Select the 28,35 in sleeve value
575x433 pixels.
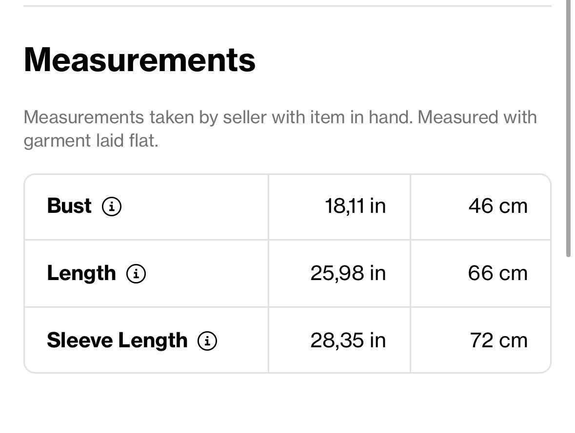348,340
